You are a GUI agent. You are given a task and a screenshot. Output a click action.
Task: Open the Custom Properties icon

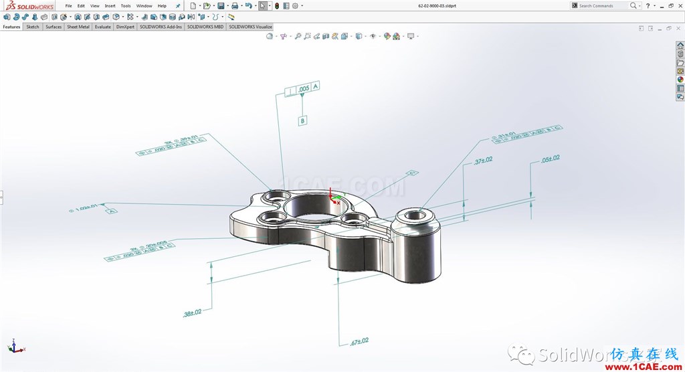(x=680, y=88)
